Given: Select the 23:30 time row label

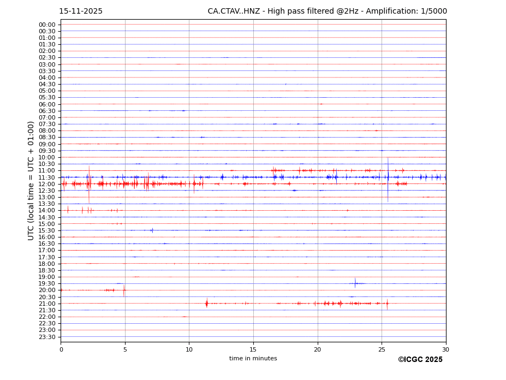Looking at the screenshot, I should [x=47, y=337].
